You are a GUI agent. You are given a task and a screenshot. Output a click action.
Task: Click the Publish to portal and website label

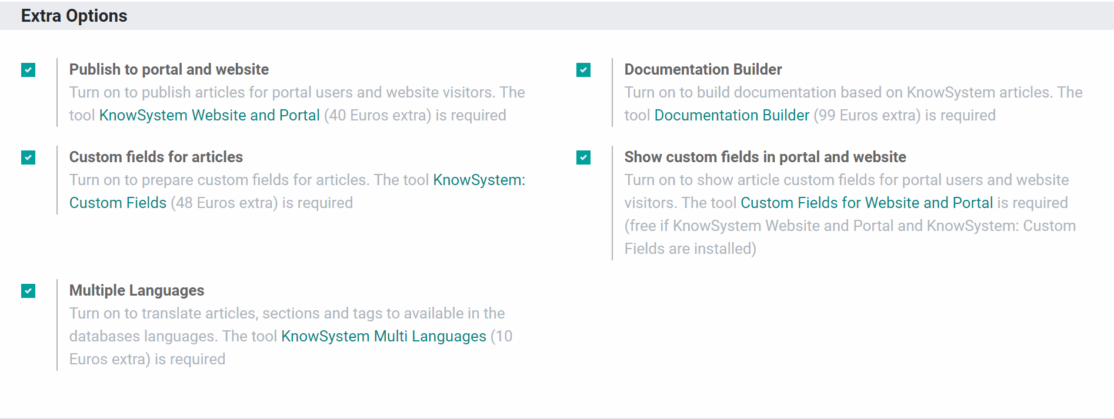click(169, 69)
